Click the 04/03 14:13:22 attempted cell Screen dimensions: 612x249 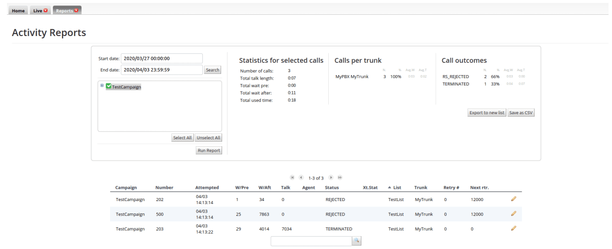pyautogui.click(x=204, y=229)
